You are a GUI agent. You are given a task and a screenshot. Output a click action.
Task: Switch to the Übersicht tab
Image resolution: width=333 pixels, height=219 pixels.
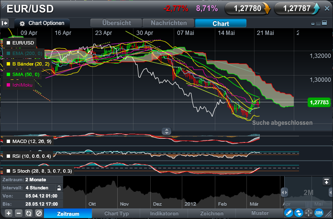116,23
